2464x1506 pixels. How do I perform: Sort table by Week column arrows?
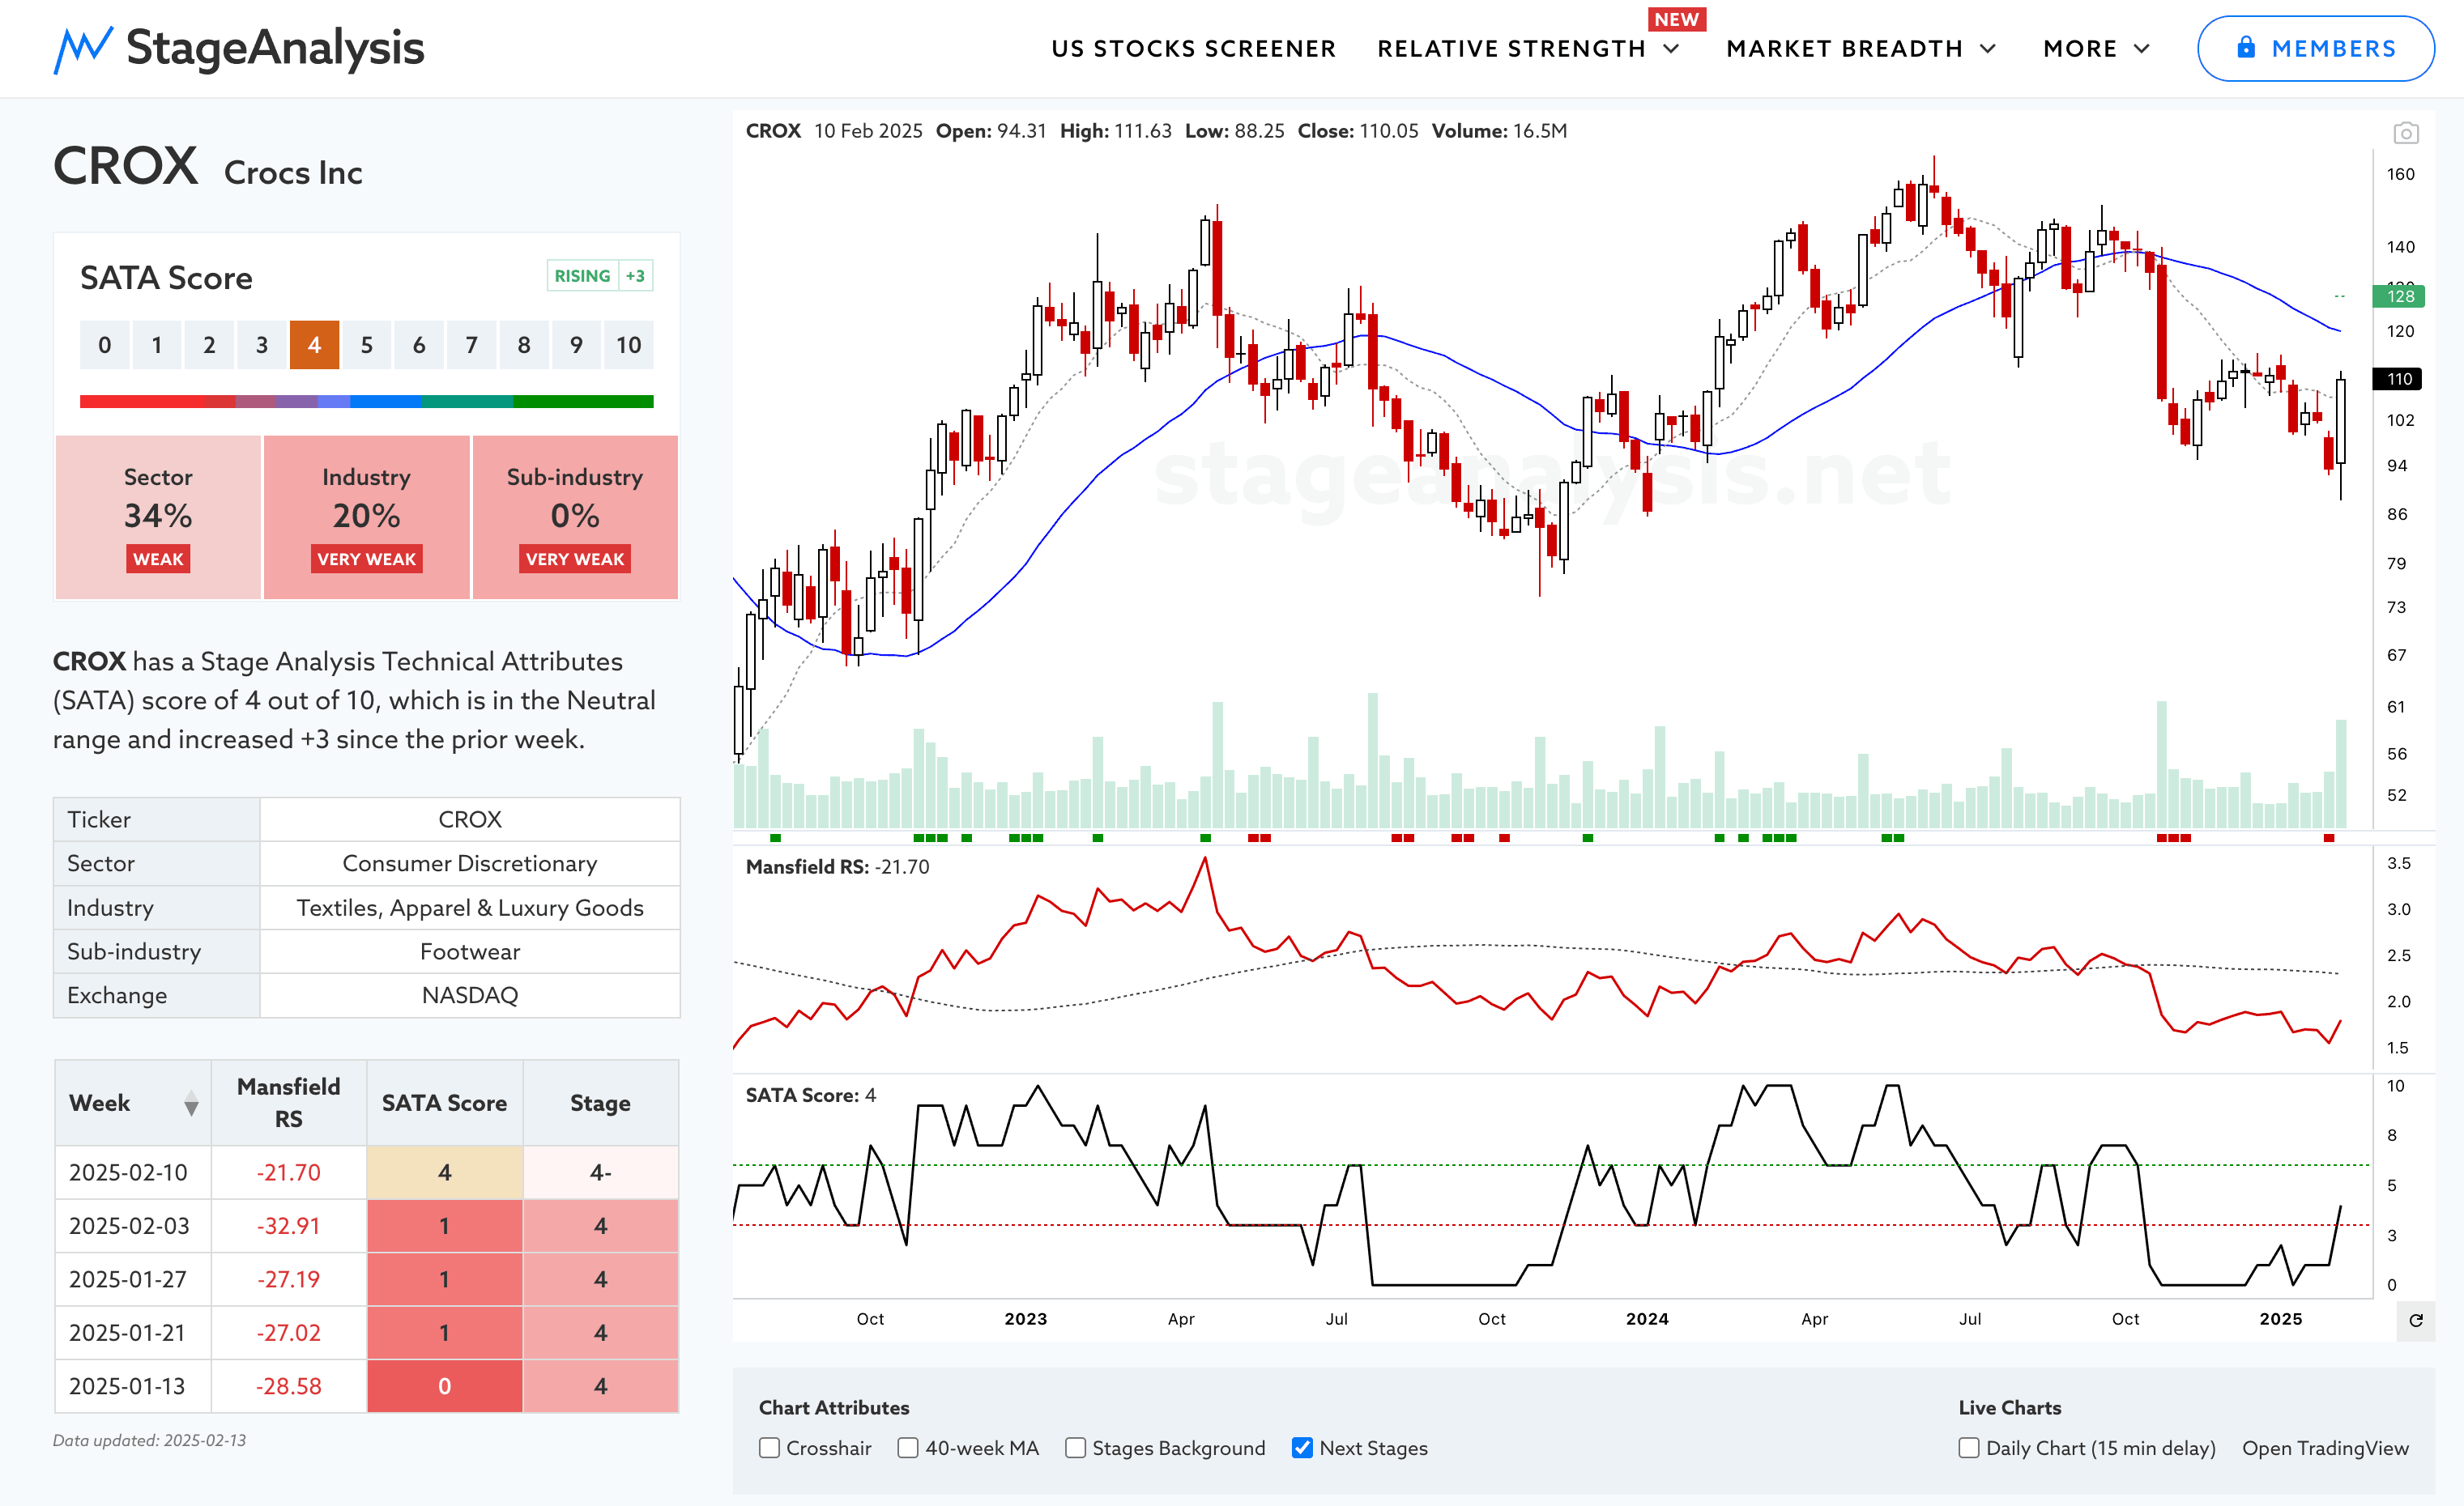point(191,1104)
